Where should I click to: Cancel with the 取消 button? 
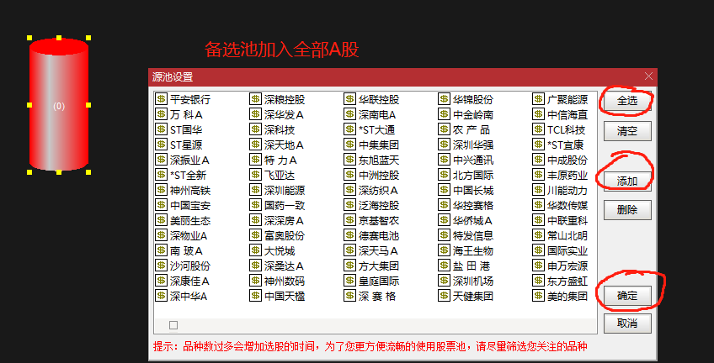tap(627, 324)
